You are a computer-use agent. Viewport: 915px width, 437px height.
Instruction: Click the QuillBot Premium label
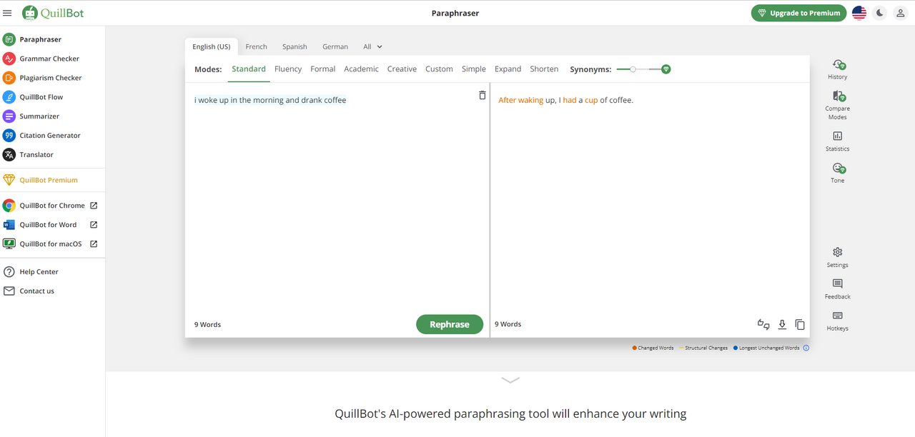(49, 181)
